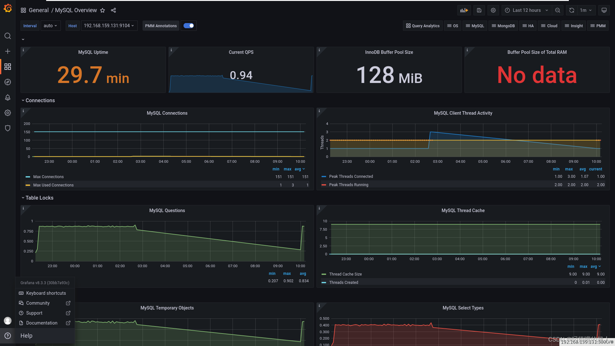Show info for InnoDB Buffer Pool Size panel
The height and width of the screenshot is (346, 615).
(319, 50)
